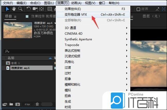Open the 编辑(E) menu

tap(21, 3)
